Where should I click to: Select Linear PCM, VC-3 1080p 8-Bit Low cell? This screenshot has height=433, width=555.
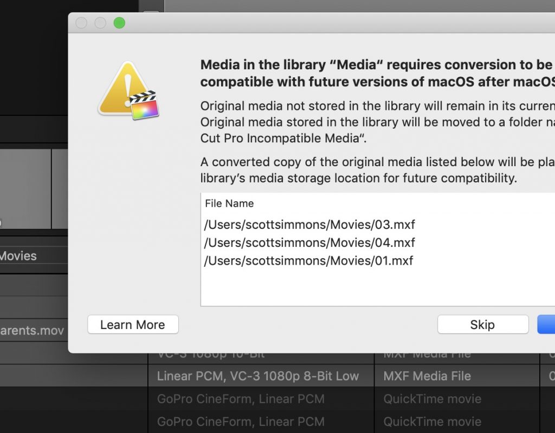point(261,376)
